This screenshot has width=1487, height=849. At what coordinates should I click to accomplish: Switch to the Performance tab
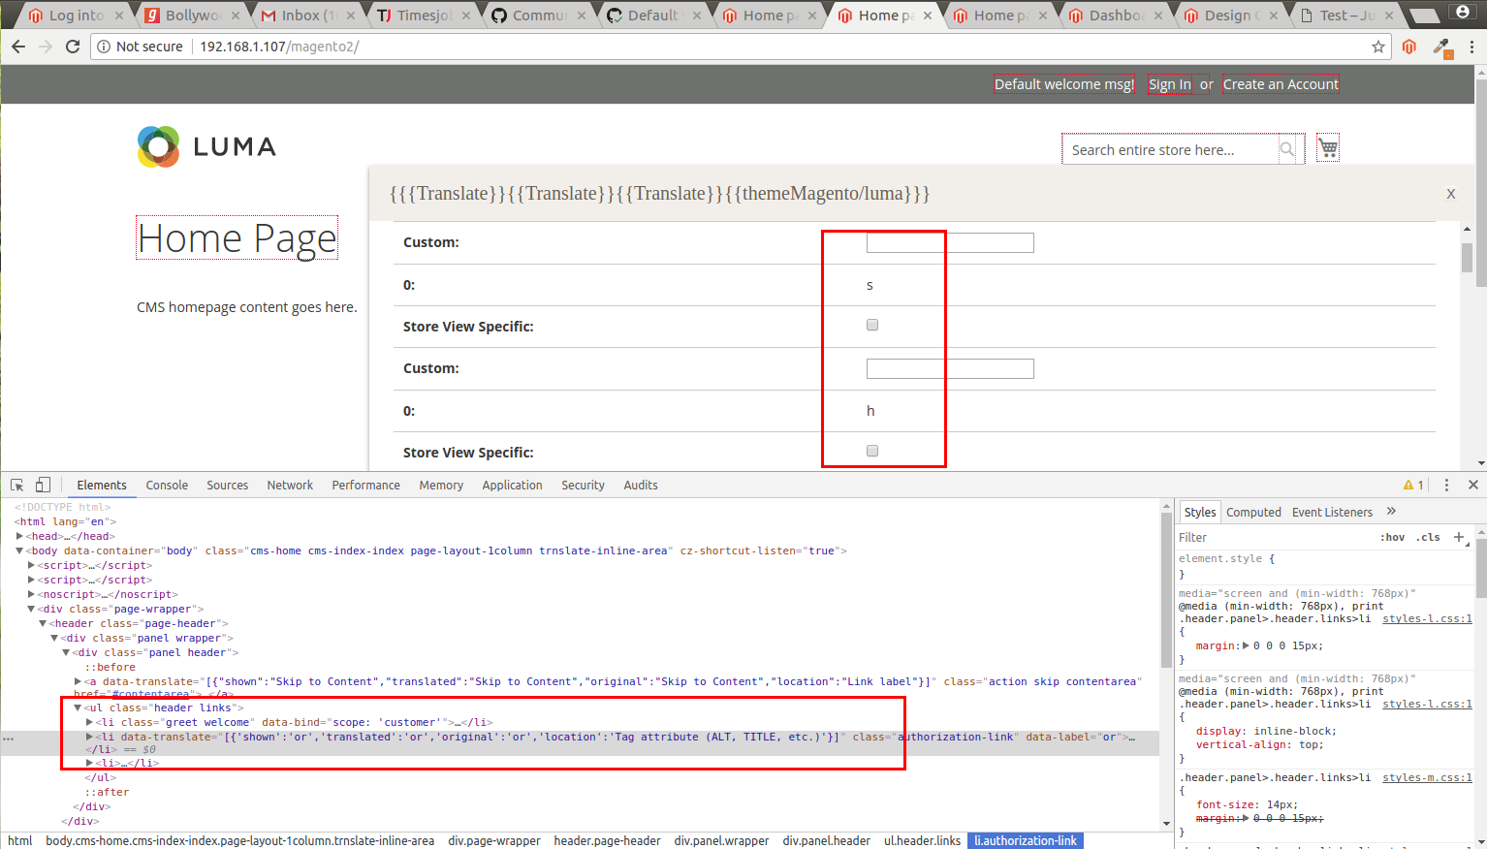(x=365, y=485)
